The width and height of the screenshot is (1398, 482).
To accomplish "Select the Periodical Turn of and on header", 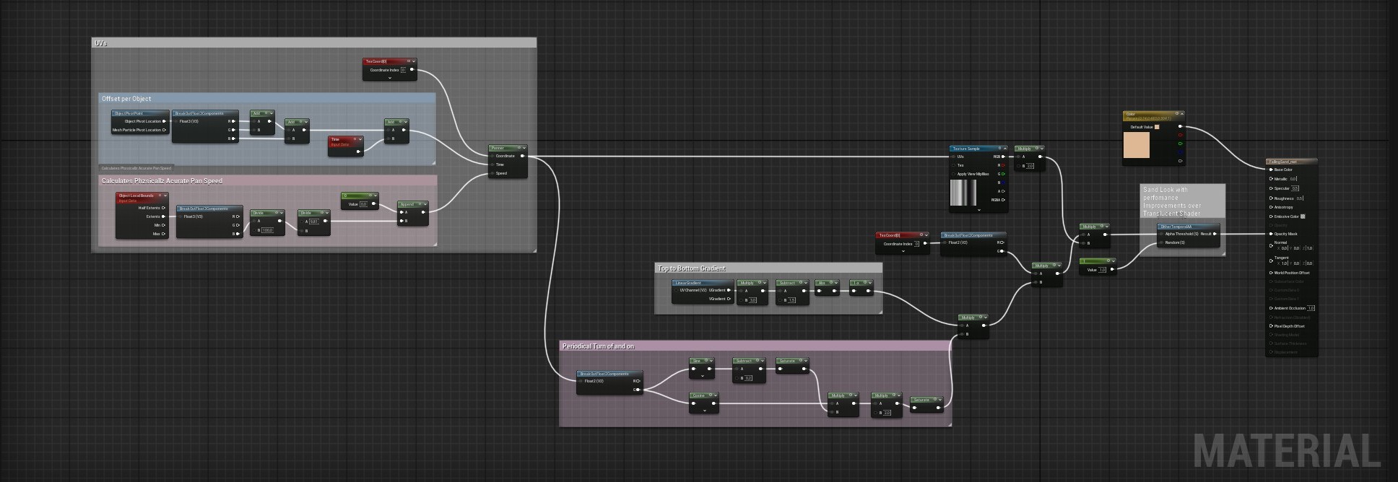I will click(755, 346).
